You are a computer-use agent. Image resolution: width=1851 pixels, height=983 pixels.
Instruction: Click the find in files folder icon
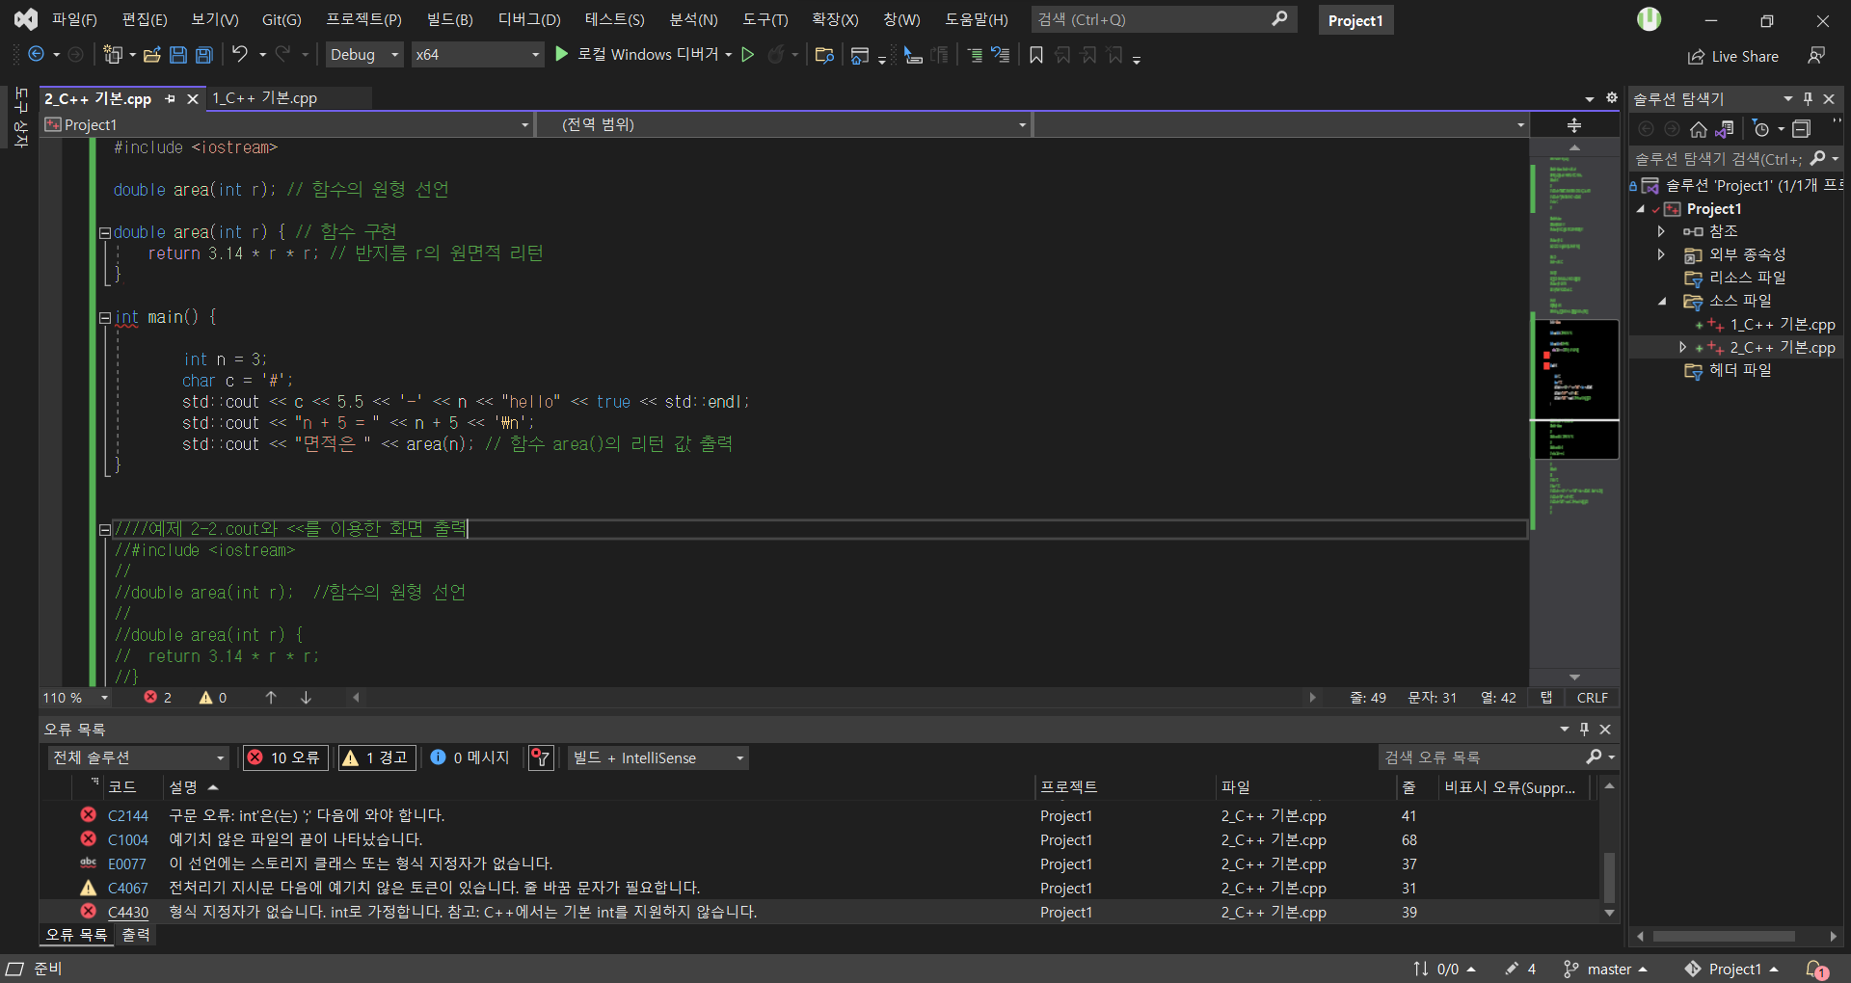point(824,55)
